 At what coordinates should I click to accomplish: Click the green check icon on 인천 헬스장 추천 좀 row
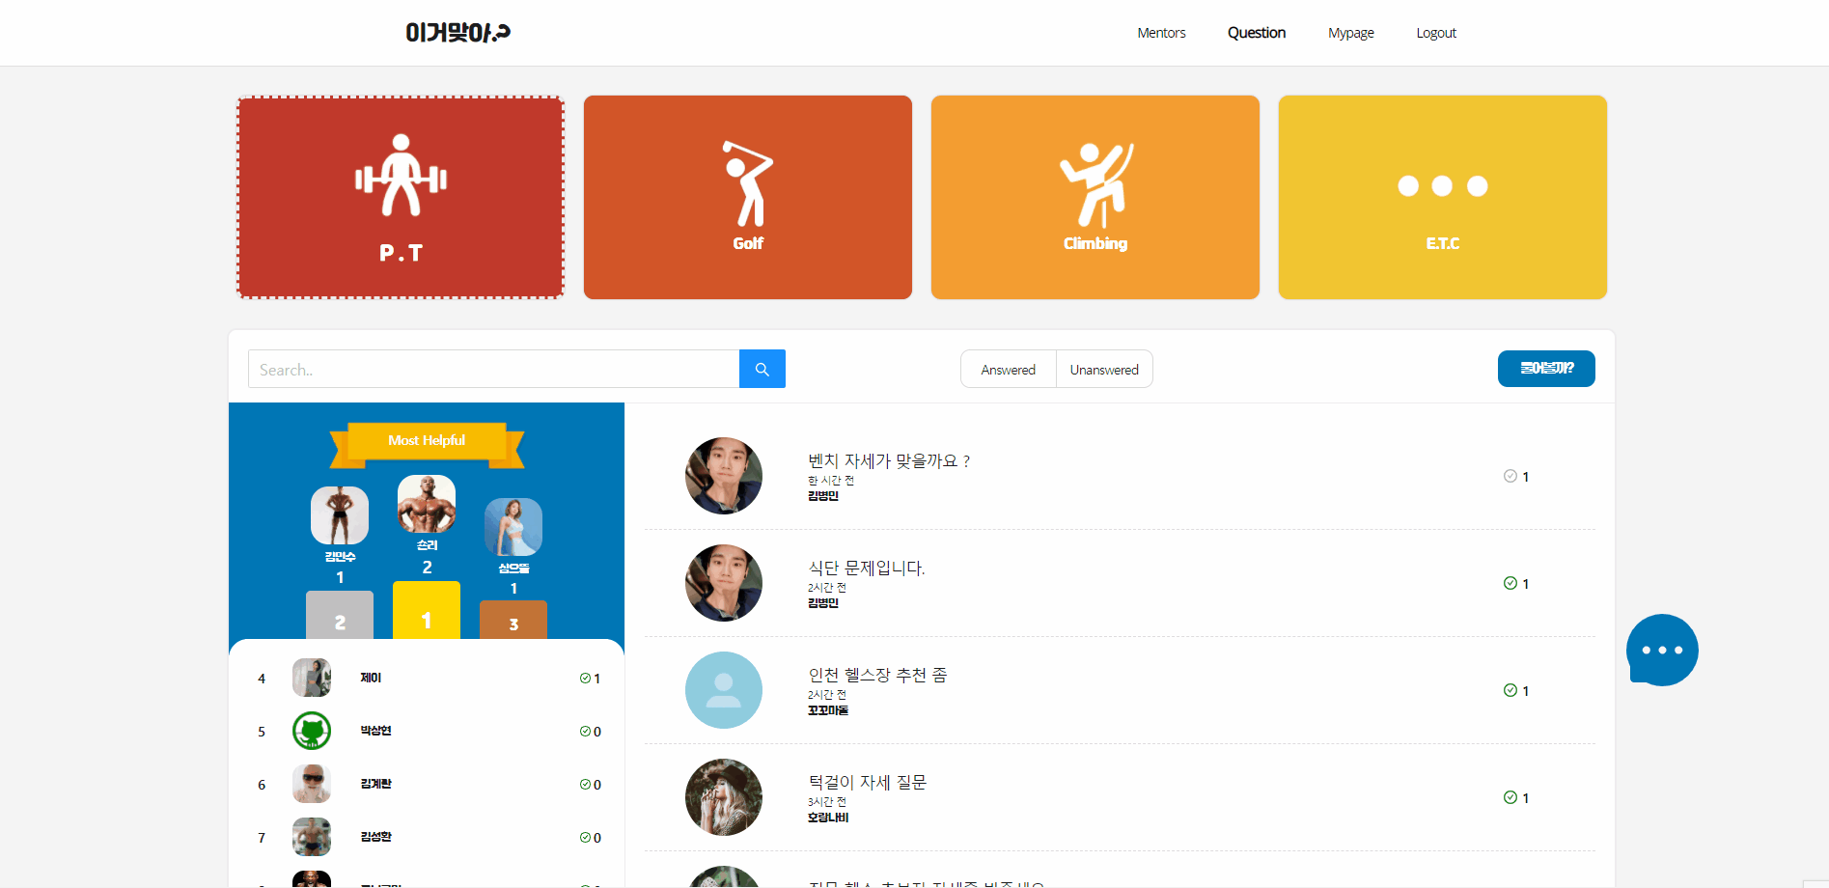(1510, 690)
